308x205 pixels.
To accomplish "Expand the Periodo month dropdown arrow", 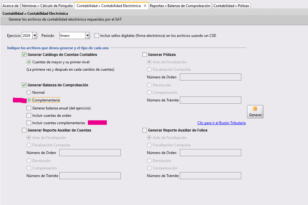I will coord(88,36).
